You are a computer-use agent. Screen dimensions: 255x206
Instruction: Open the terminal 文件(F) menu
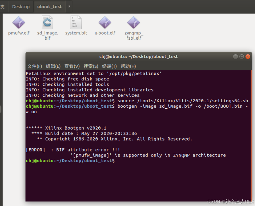(x=35, y=66)
